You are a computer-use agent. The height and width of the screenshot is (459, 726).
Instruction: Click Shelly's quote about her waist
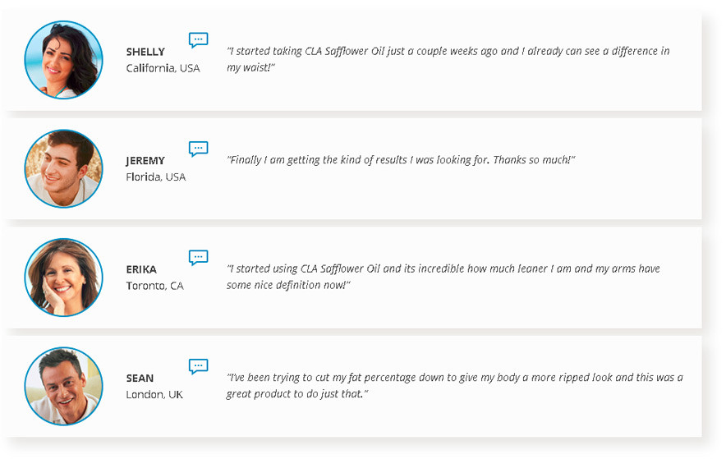coord(448,59)
